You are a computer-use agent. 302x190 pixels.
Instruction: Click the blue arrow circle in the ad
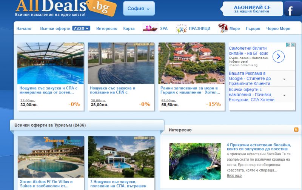tap(279, 57)
